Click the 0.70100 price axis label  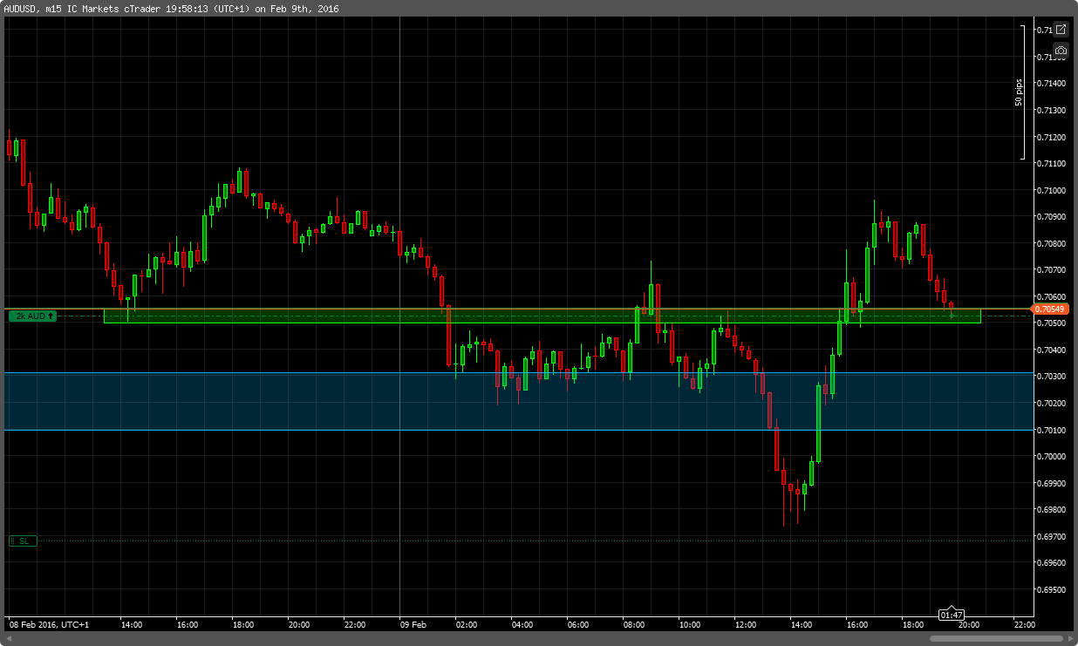coord(1049,430)
